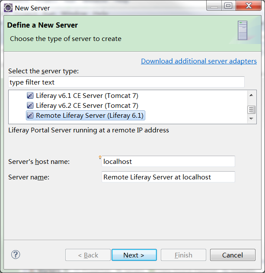Viewport: 265px width, 273px height.
Task: Click the server list scrollbar thumb
Action: coord(251,110)
